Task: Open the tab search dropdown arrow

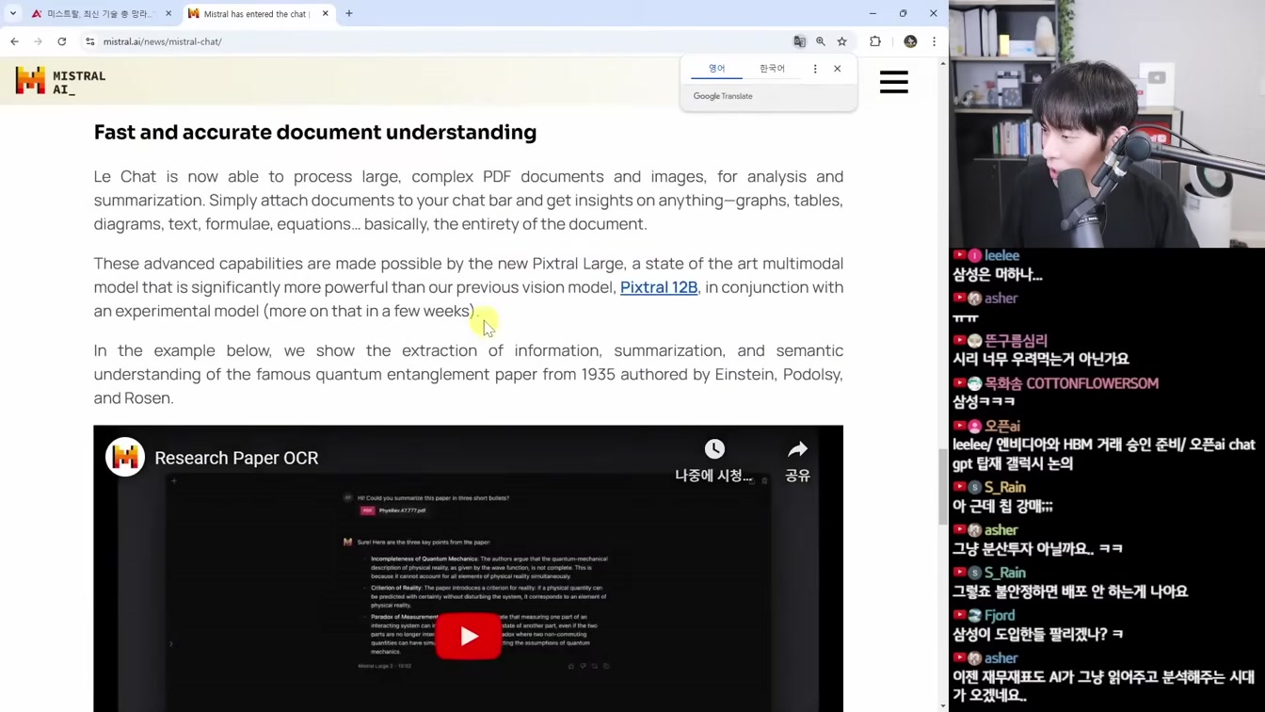Action: point(13,13)
